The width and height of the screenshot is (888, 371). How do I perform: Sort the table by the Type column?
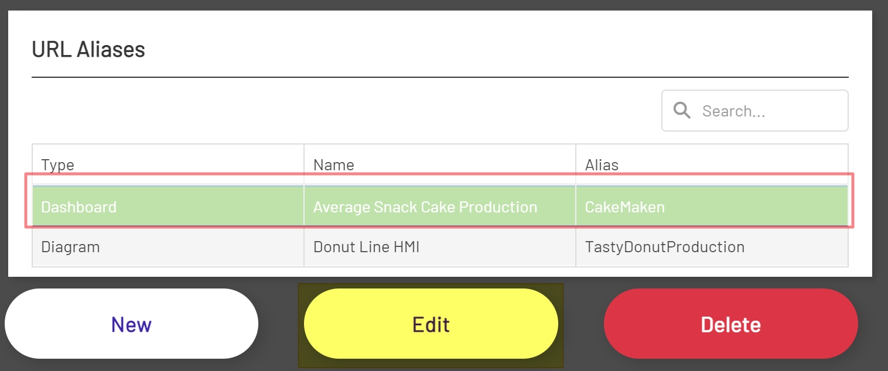[x=57, y=164]
